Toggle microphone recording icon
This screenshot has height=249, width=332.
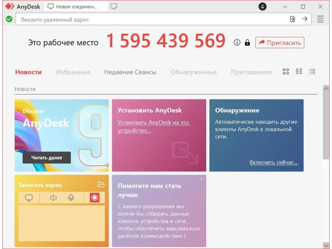point(71,198)
